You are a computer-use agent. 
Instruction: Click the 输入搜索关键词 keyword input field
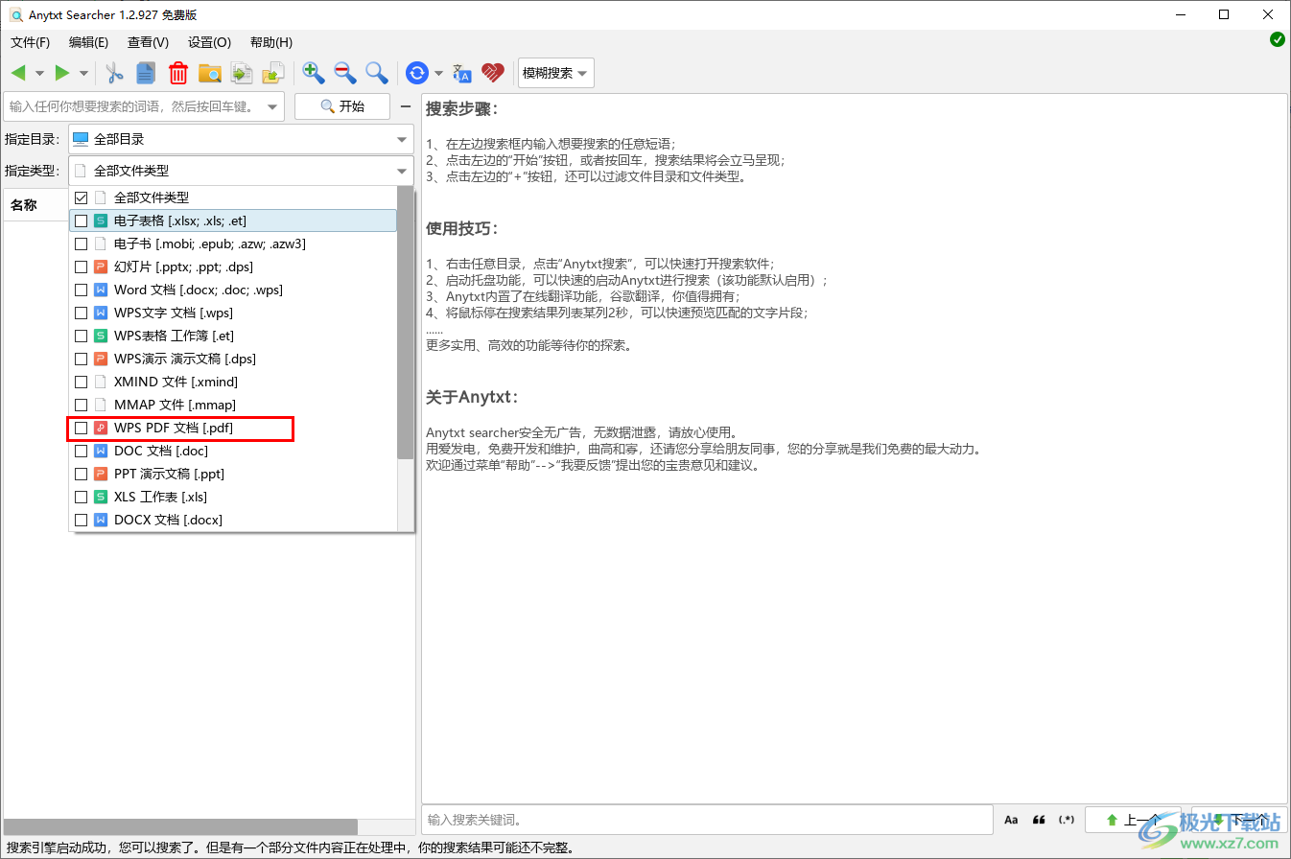coord(707,820)
